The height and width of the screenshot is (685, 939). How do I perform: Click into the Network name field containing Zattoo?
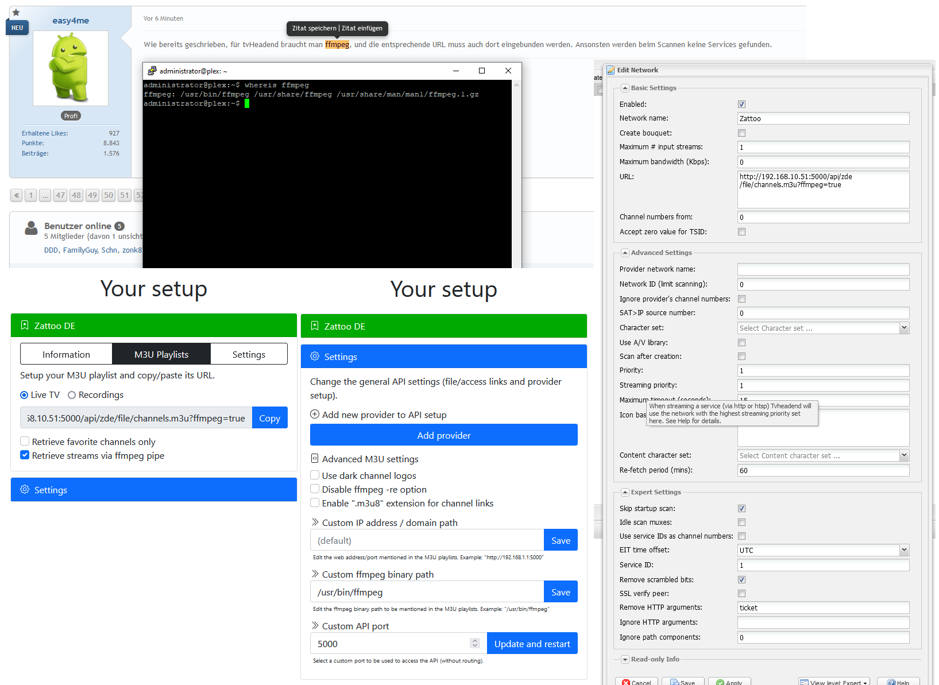823,118
